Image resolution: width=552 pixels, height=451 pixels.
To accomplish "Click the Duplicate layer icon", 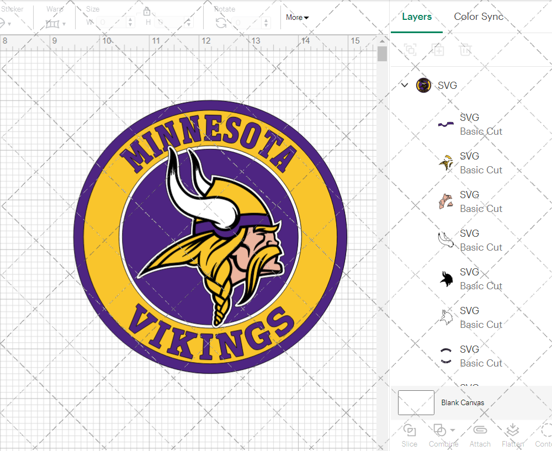I will [438, 50].
